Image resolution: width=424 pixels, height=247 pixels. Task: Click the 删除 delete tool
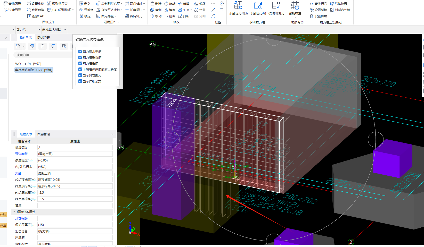click(x=156, y=4)
